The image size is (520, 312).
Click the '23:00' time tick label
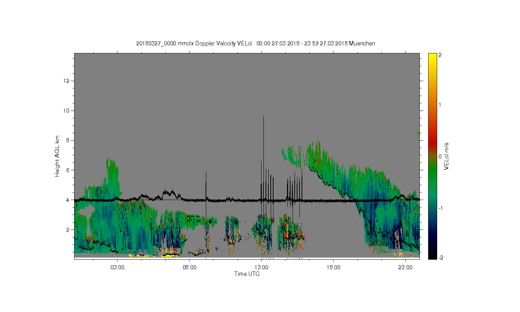(x=405, y=268)
